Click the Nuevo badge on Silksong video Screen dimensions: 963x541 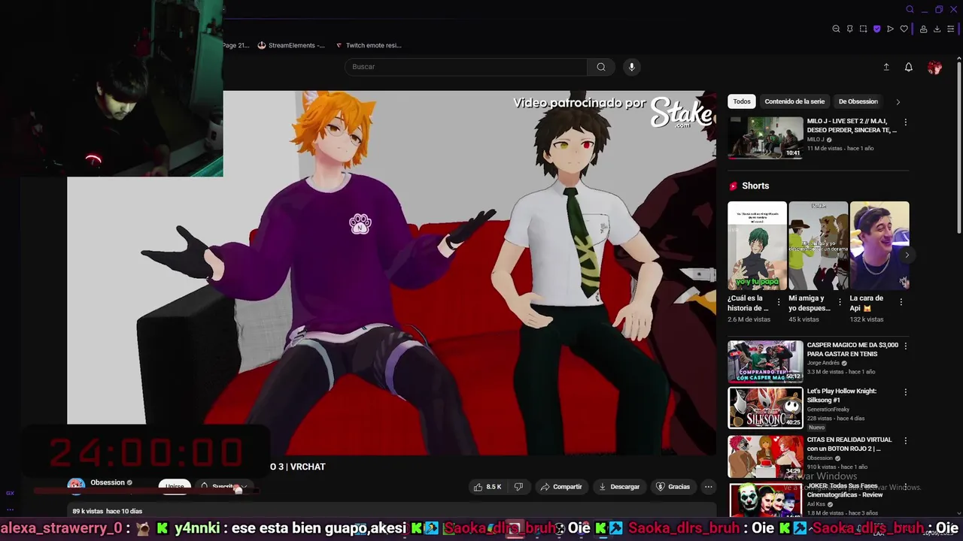coord(816,427)
